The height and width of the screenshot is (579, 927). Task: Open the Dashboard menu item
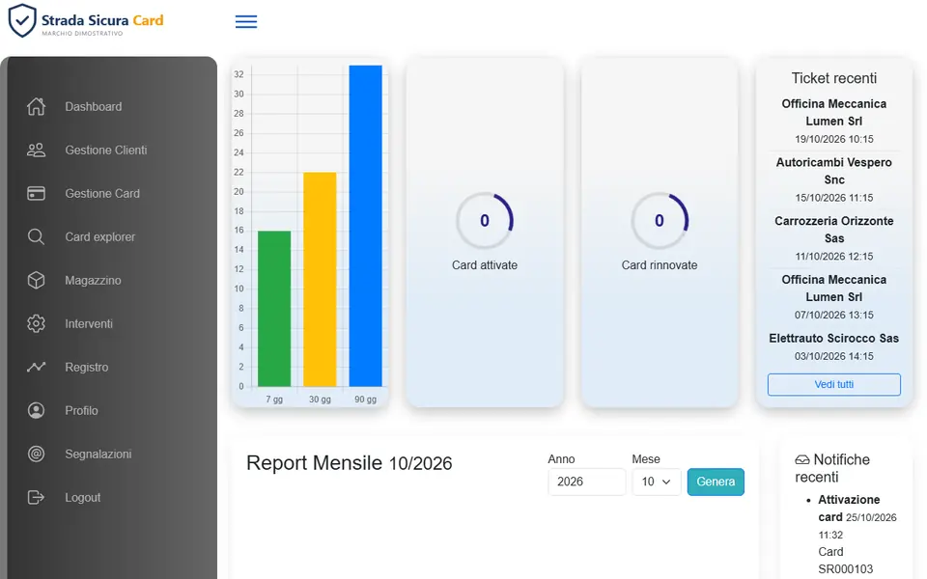click(x=94, y=106)
